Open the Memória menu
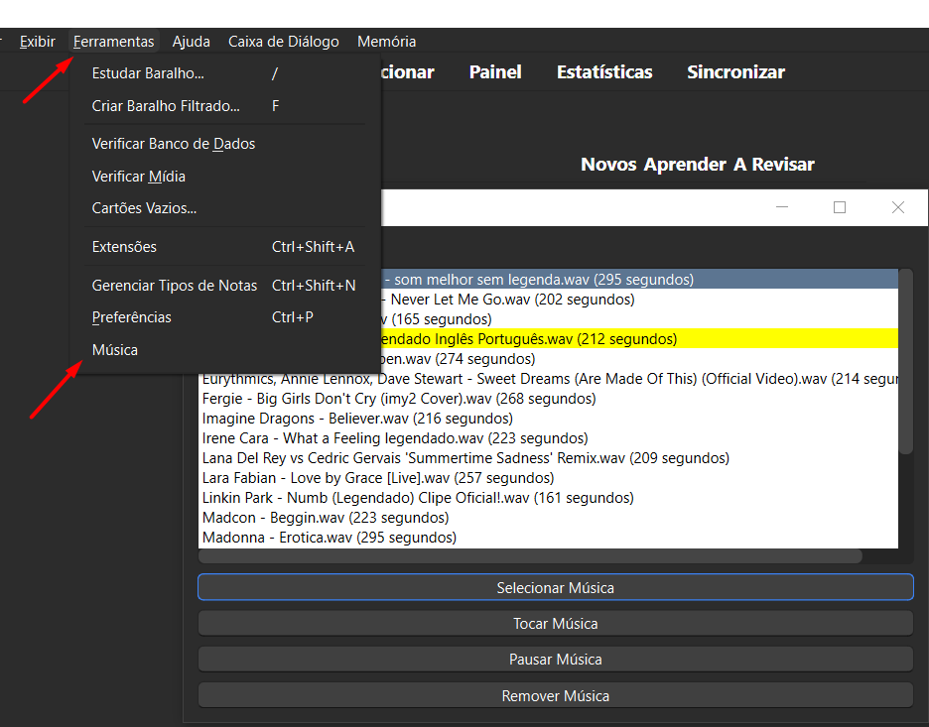 coord(386,42)
